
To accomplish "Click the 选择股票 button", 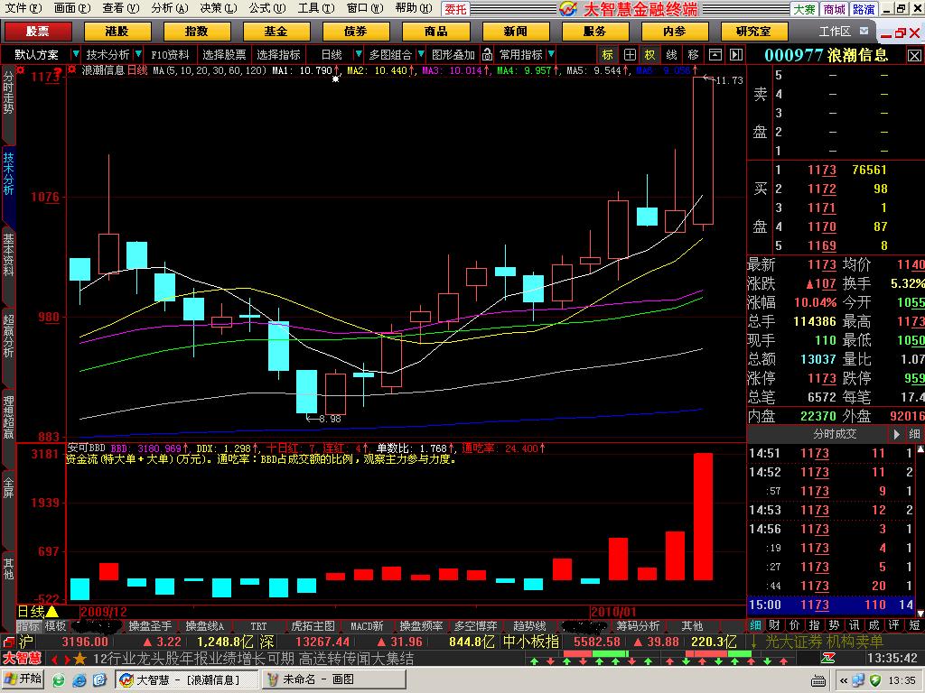I will coord(224,55).
